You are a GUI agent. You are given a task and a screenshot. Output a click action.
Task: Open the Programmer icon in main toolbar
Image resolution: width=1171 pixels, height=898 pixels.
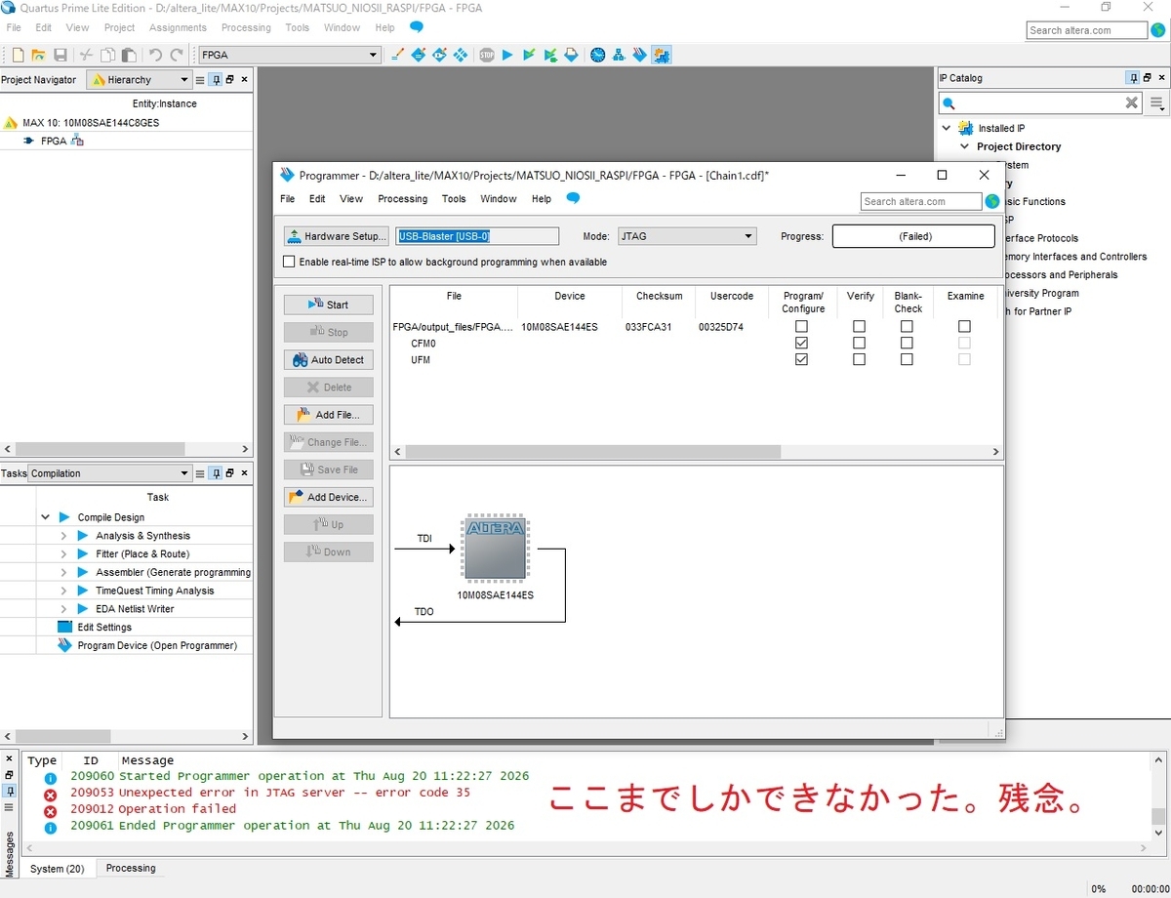[640, 55]
